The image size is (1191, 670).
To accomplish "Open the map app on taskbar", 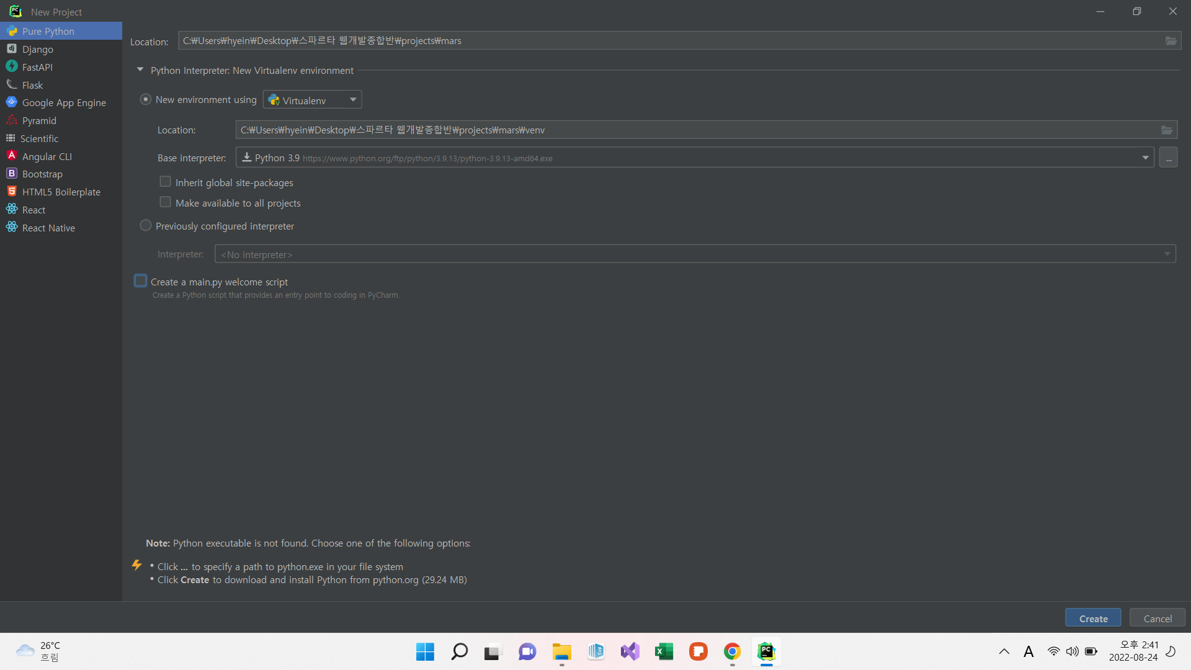I will tap(596, 651).
